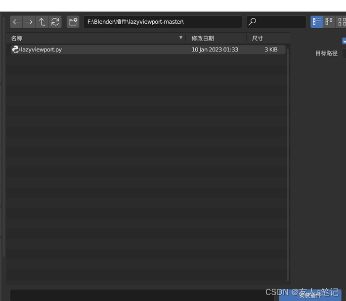Image resolution: width=346 pixels, height=301 pixels.
Task: Go forward to the next folder
Action: (x=29, y=22)
